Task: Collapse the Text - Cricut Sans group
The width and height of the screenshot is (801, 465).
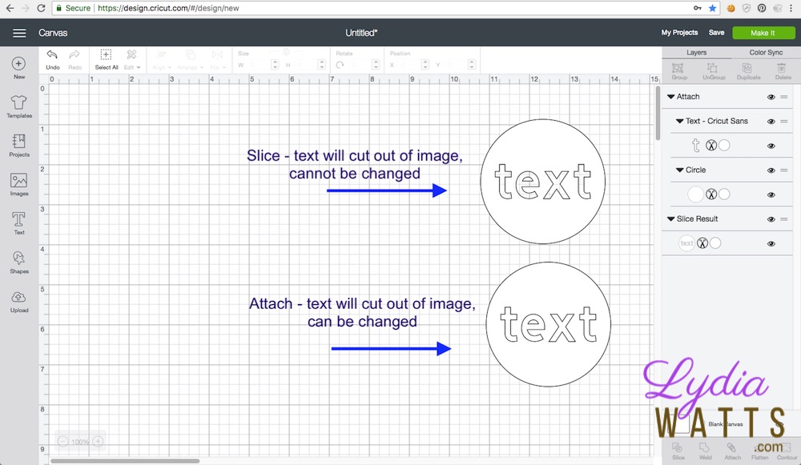Action: pos(679,121)
